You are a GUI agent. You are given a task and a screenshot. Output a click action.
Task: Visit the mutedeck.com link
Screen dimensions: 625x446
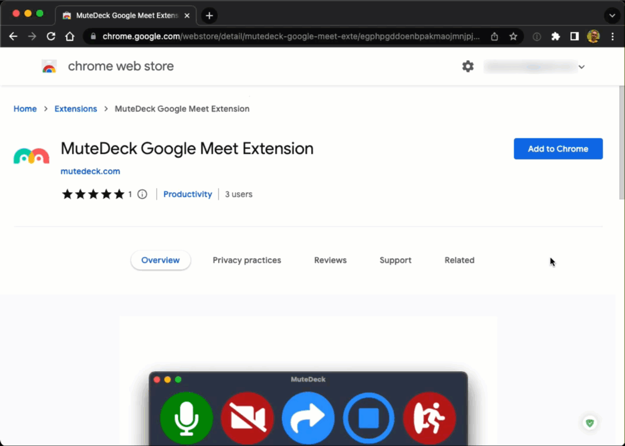tap(90, 171)
